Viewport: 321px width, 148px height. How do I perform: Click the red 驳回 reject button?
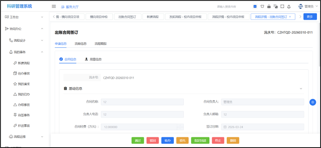coord(152,141)
